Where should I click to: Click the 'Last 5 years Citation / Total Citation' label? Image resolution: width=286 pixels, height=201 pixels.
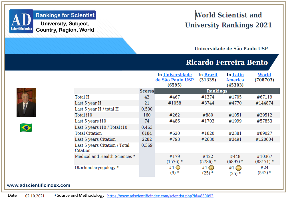coord(102,148)
